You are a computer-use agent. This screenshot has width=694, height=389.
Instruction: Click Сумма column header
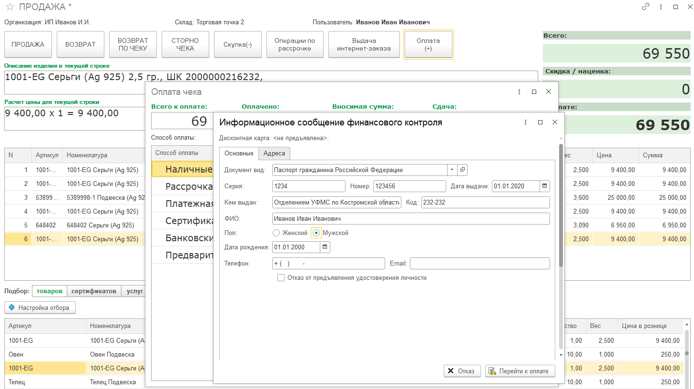click(664, 155)
